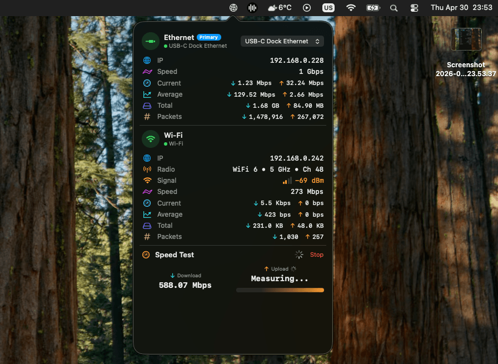498x364 pixels.
Task: Click the 267,072 packets sent value
Action: [x=310, y=117]
